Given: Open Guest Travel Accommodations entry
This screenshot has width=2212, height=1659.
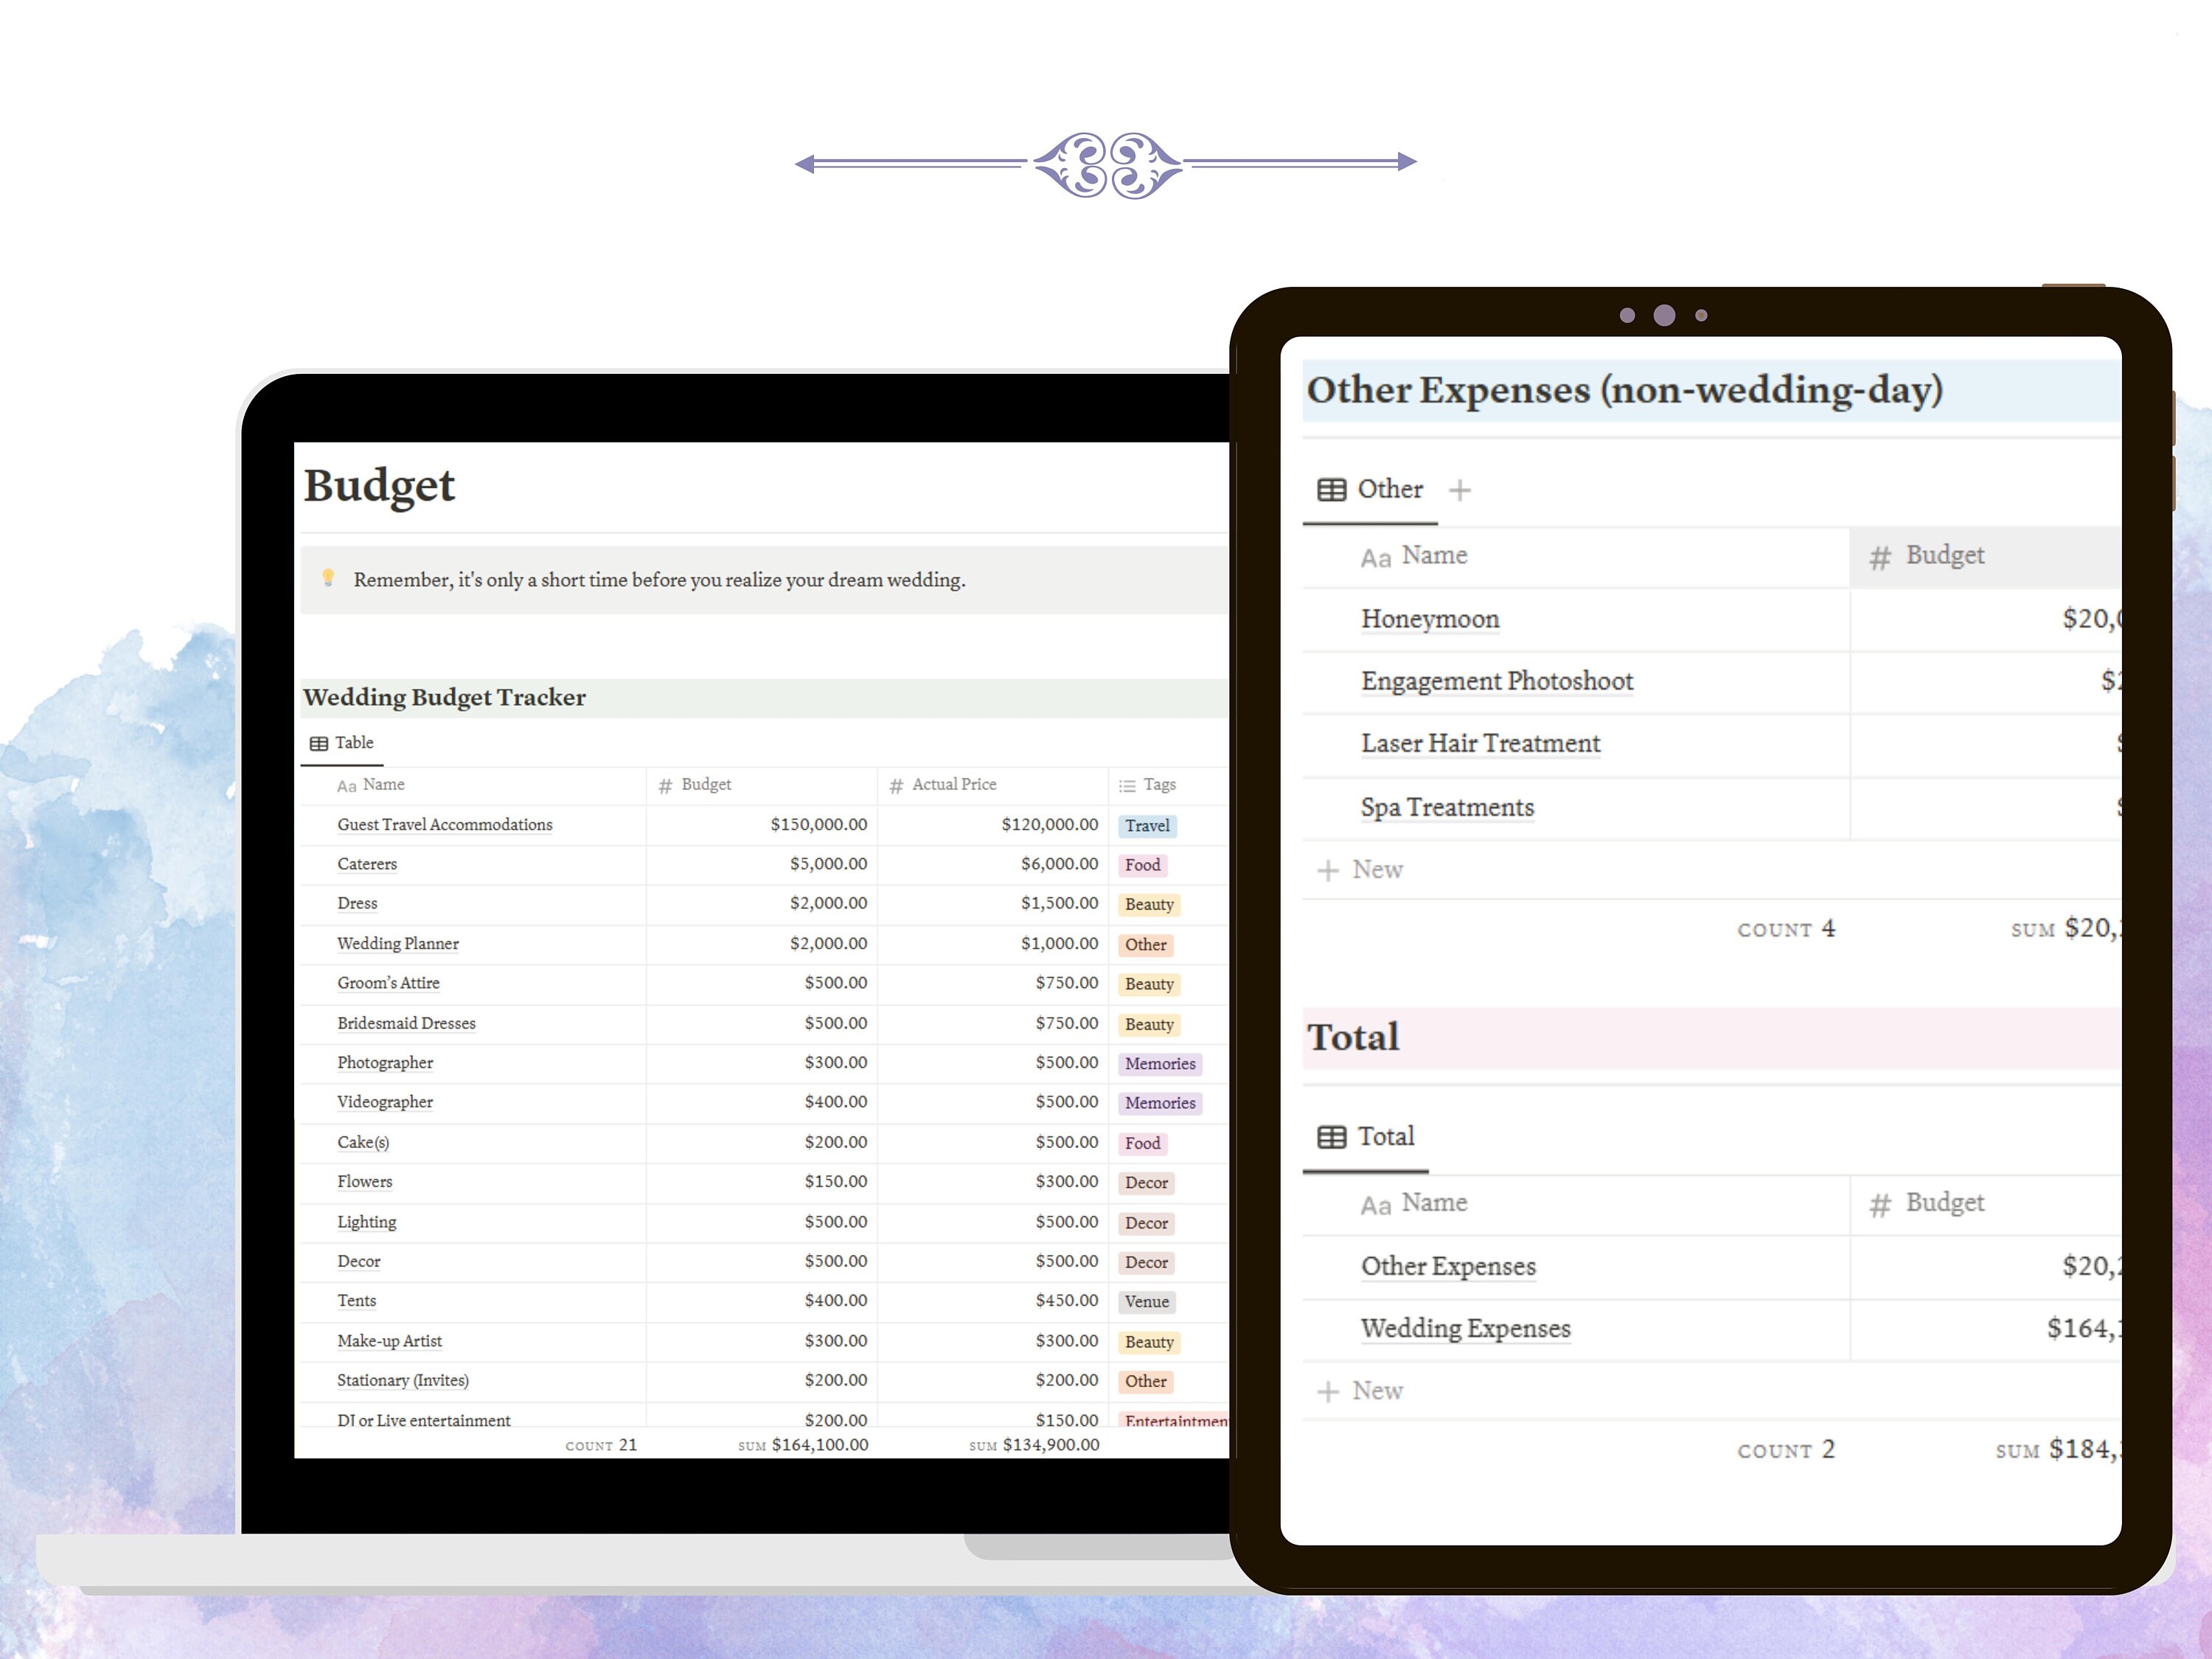Looking at the screenshot, I should pos(444,825).
